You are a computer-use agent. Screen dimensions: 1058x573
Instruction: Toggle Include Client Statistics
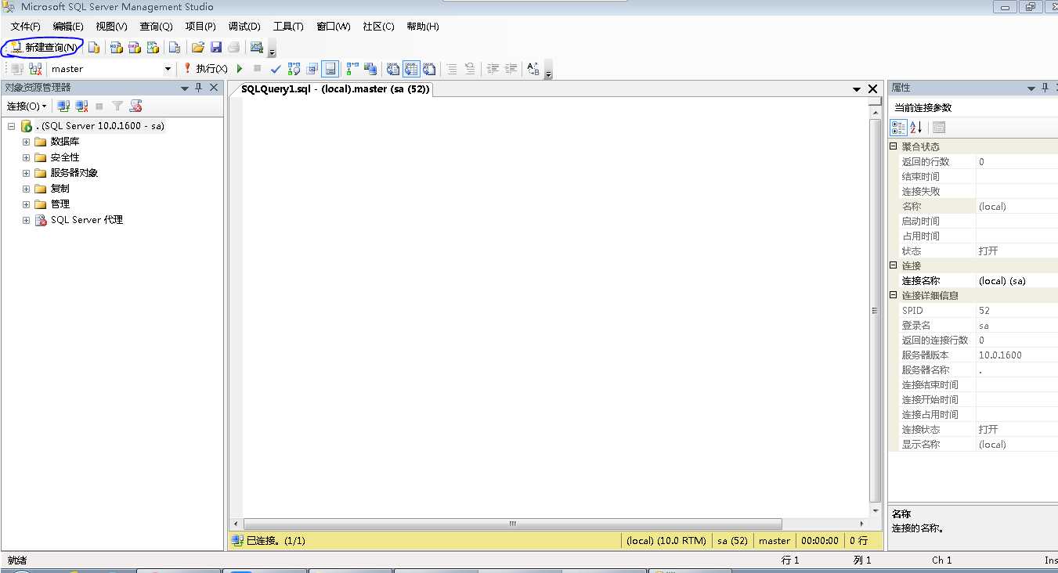click(x=370, y=69)
